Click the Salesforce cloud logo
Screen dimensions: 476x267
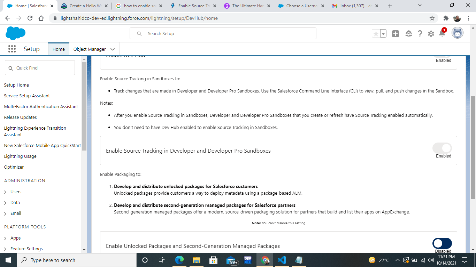click(16, 33)
